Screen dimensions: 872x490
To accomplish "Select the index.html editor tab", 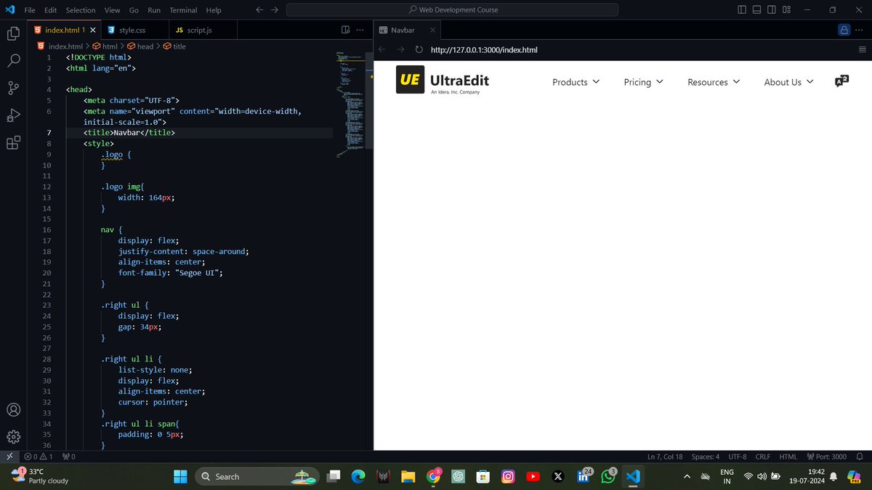I will tap(63, 30).
